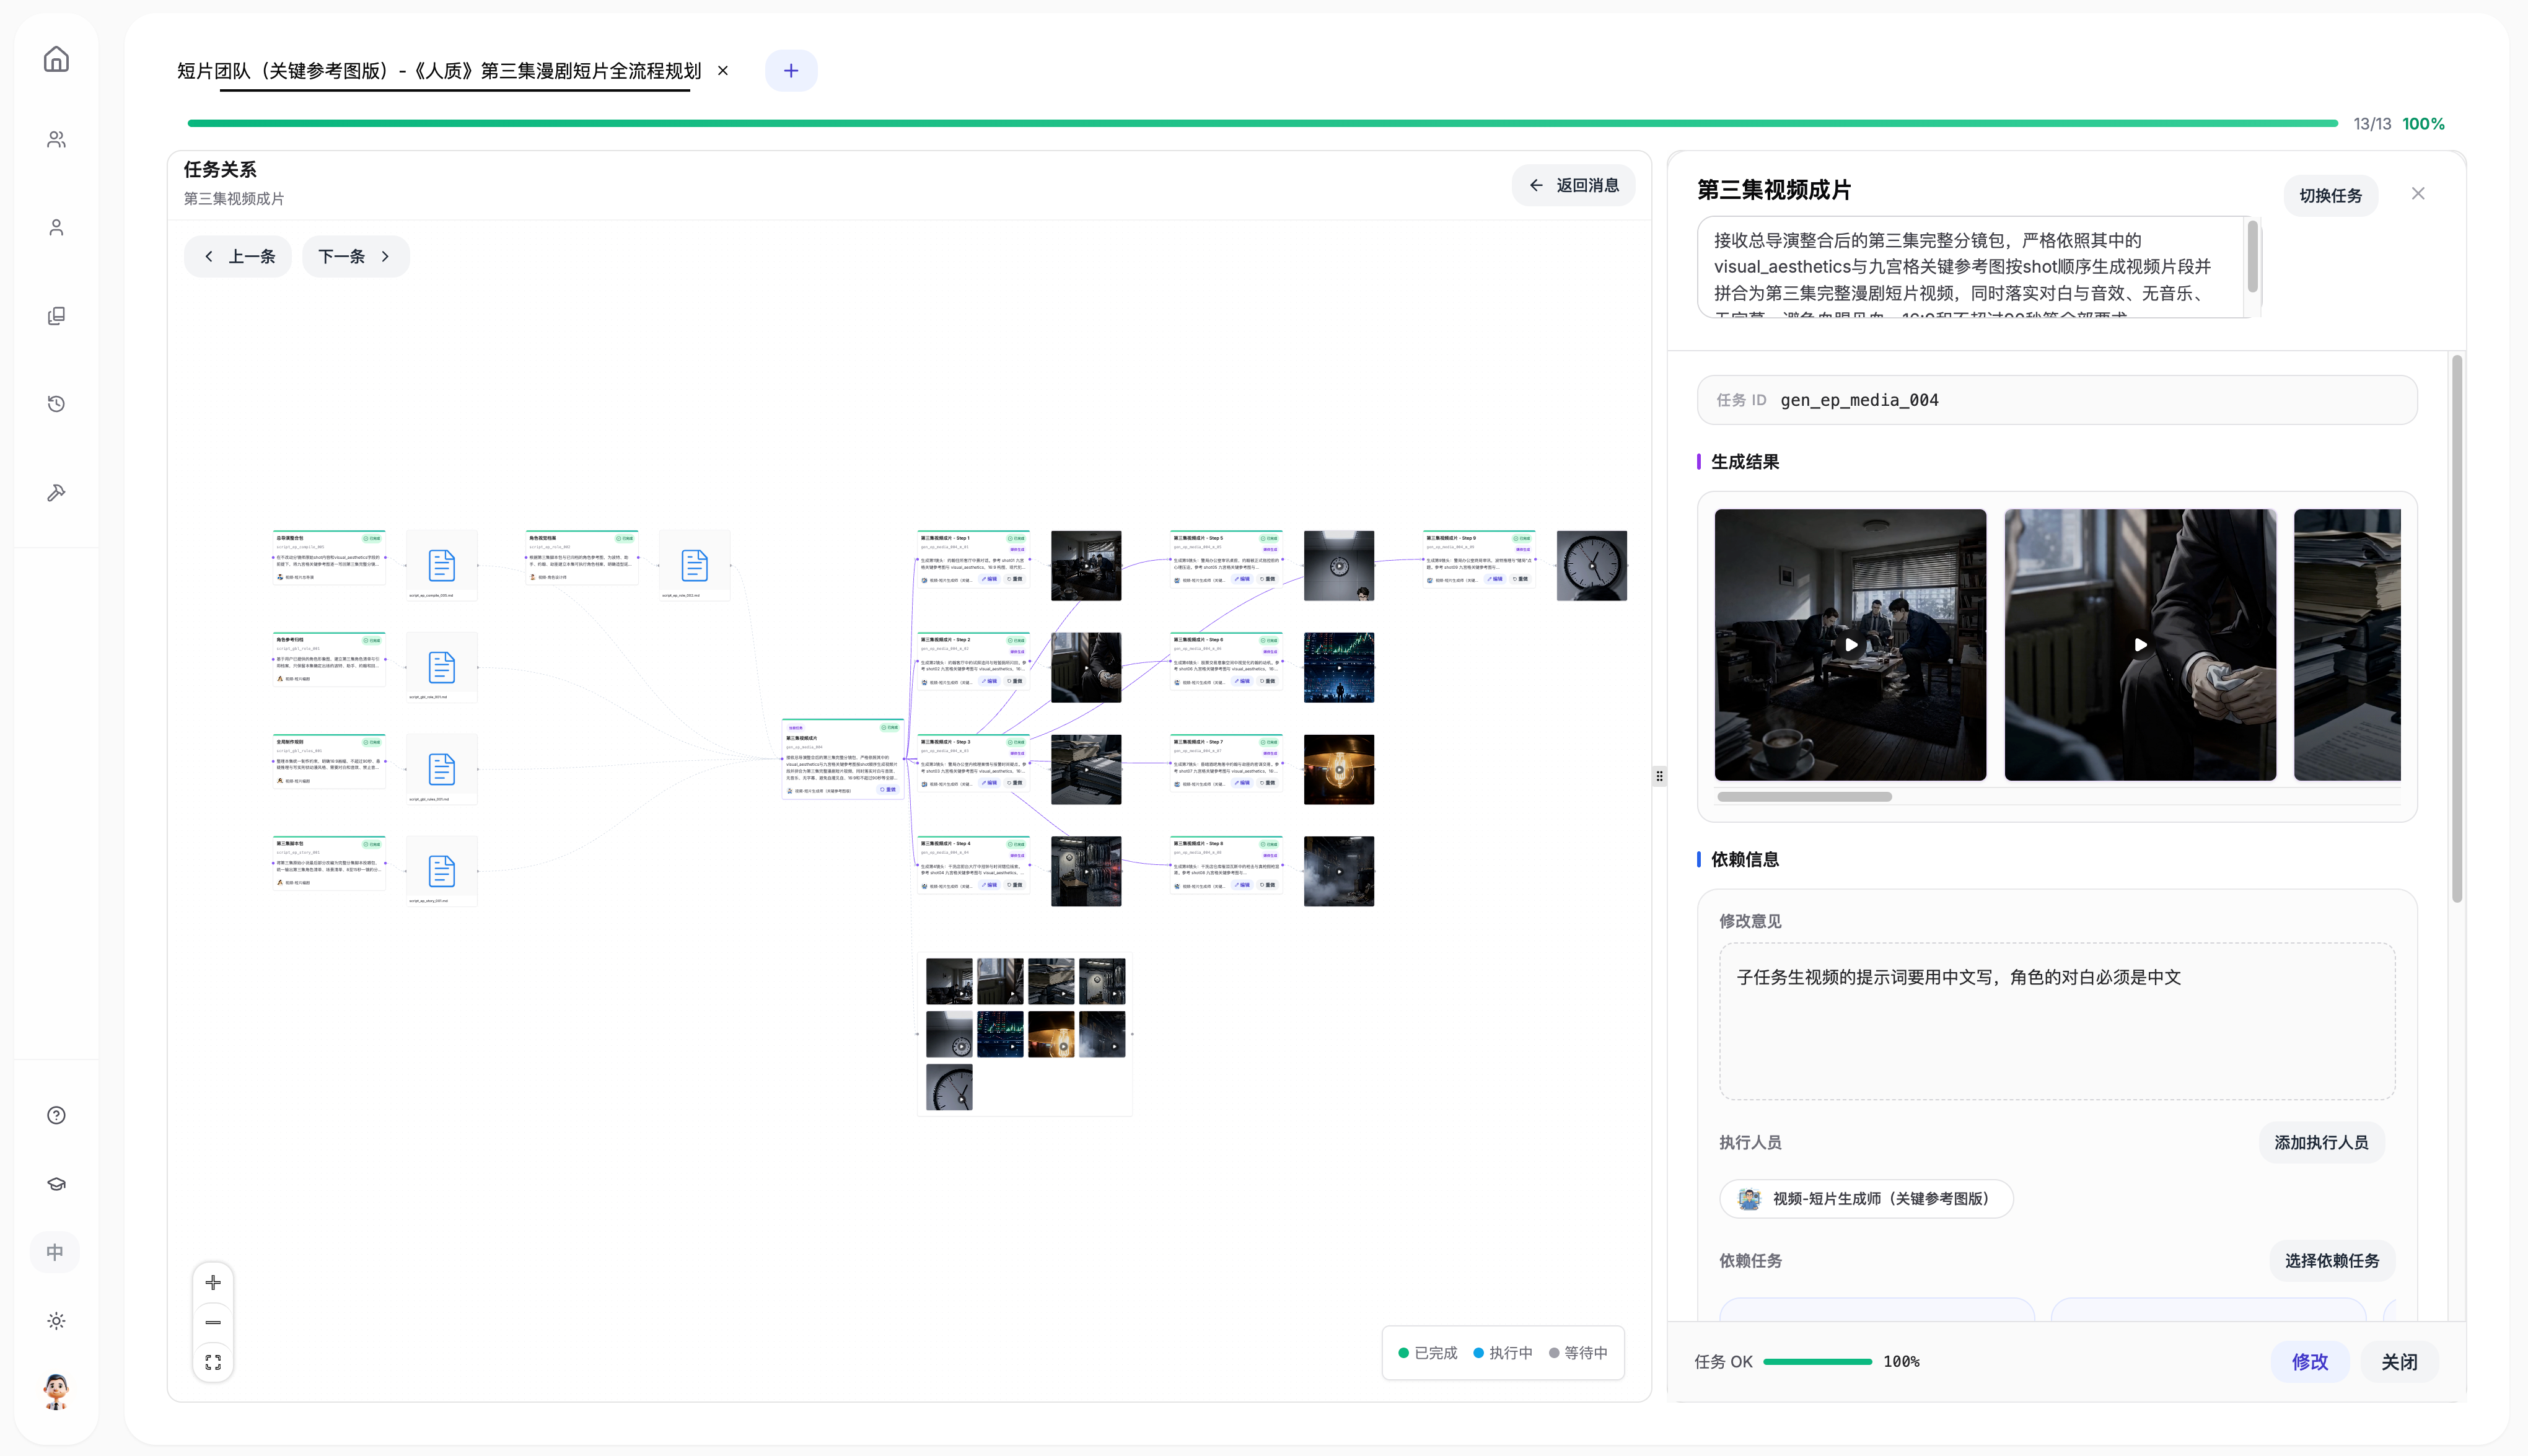Click 选择依赖任务 button
This screenshot has height=1456, width=2528.
tap(2331, 1261)
